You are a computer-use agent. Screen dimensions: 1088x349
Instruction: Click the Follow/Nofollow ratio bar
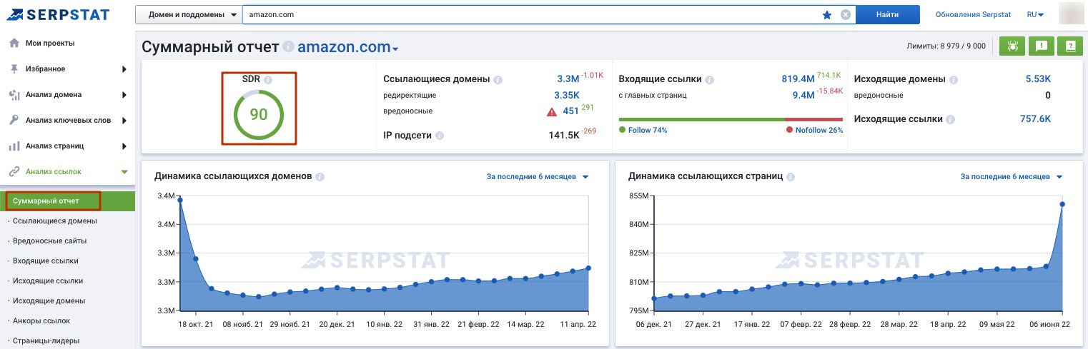pyautogui.click(x=731, y=119)
